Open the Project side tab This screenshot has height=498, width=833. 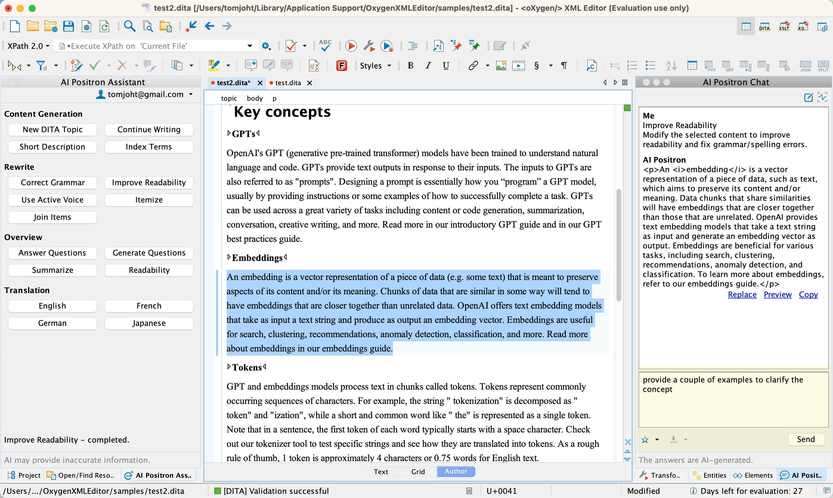tap(24, 475)
